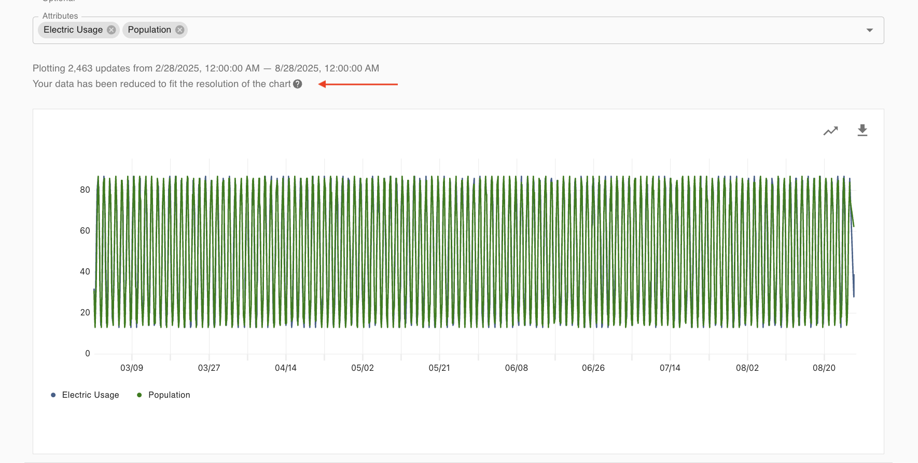Open help icon beside data reduced message

[297, 84]
